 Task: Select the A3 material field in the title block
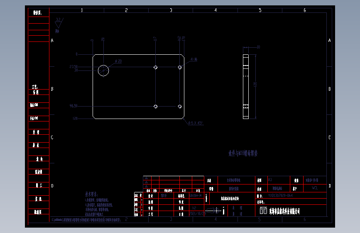click(x=270, y=180)
